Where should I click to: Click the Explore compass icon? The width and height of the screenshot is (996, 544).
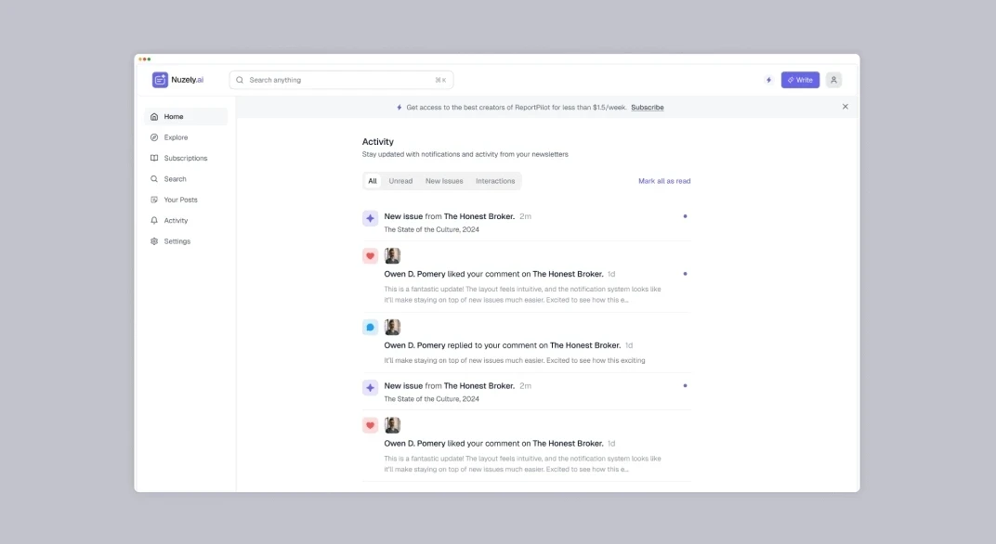tap(153, 137)
